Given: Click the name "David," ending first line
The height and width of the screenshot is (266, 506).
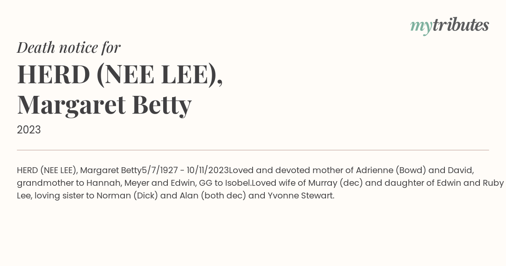Looking at the screenshot, I should click(461, 170).
